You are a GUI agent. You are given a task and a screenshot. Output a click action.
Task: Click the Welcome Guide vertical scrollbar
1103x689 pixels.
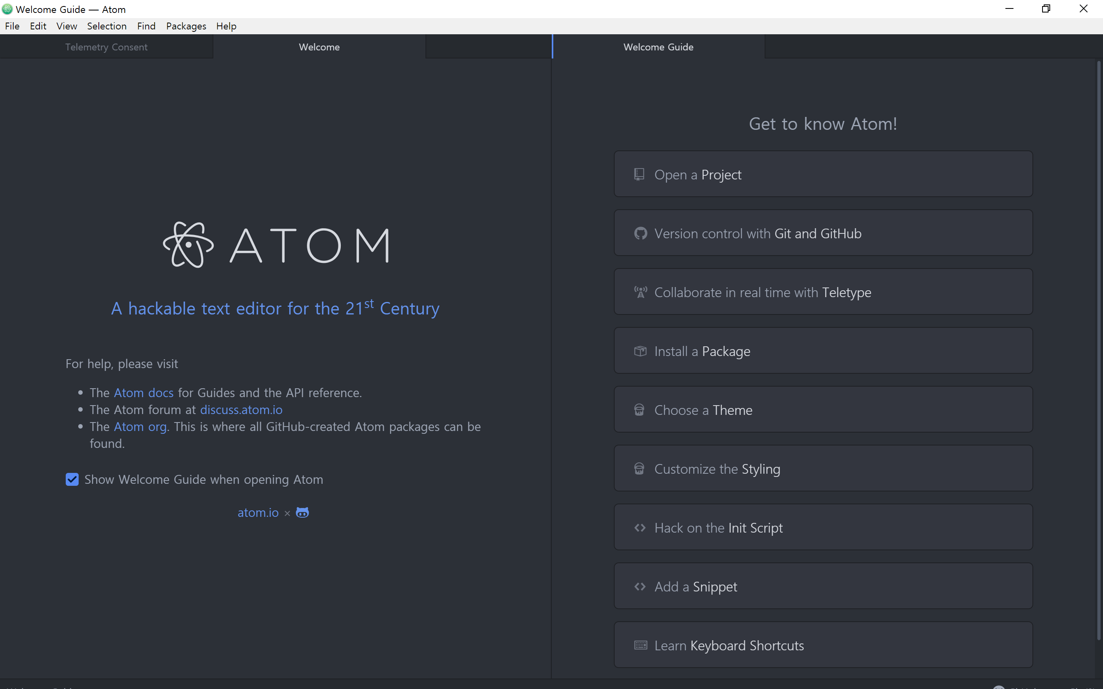coord(1099,346)
